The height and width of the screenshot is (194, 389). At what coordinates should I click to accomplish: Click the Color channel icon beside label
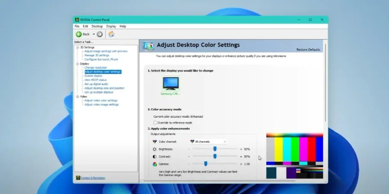click(155, 141)
